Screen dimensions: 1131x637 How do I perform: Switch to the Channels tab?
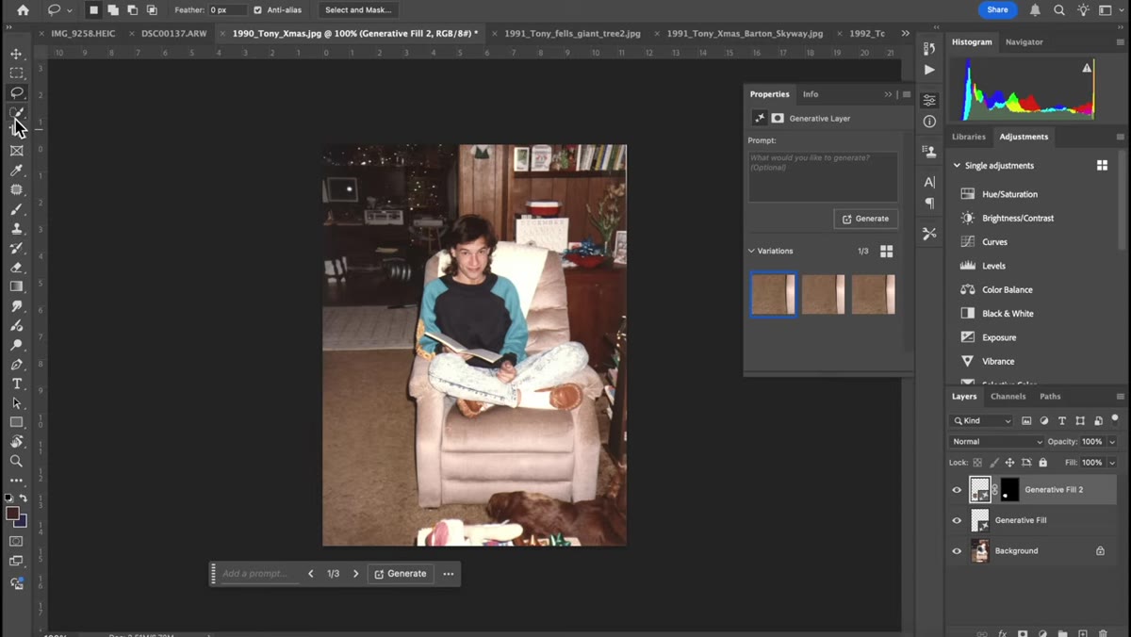1008,397
